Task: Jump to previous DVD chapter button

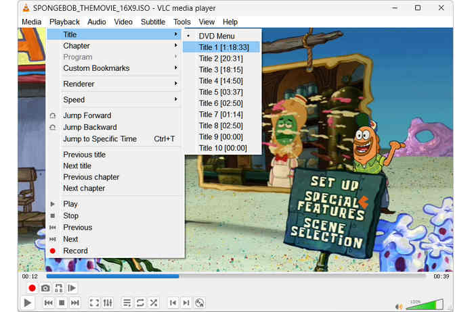Action: (x=173, y=303)
